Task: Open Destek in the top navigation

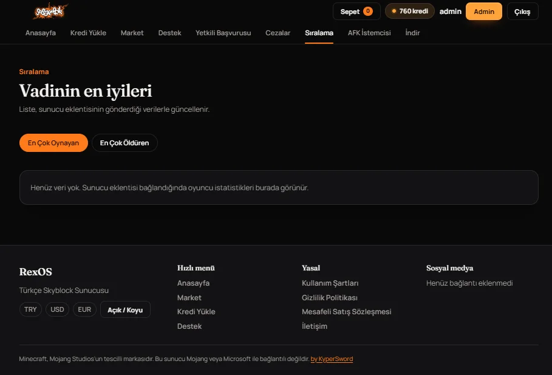Action: pyautogui.click(x=169, y=33)
